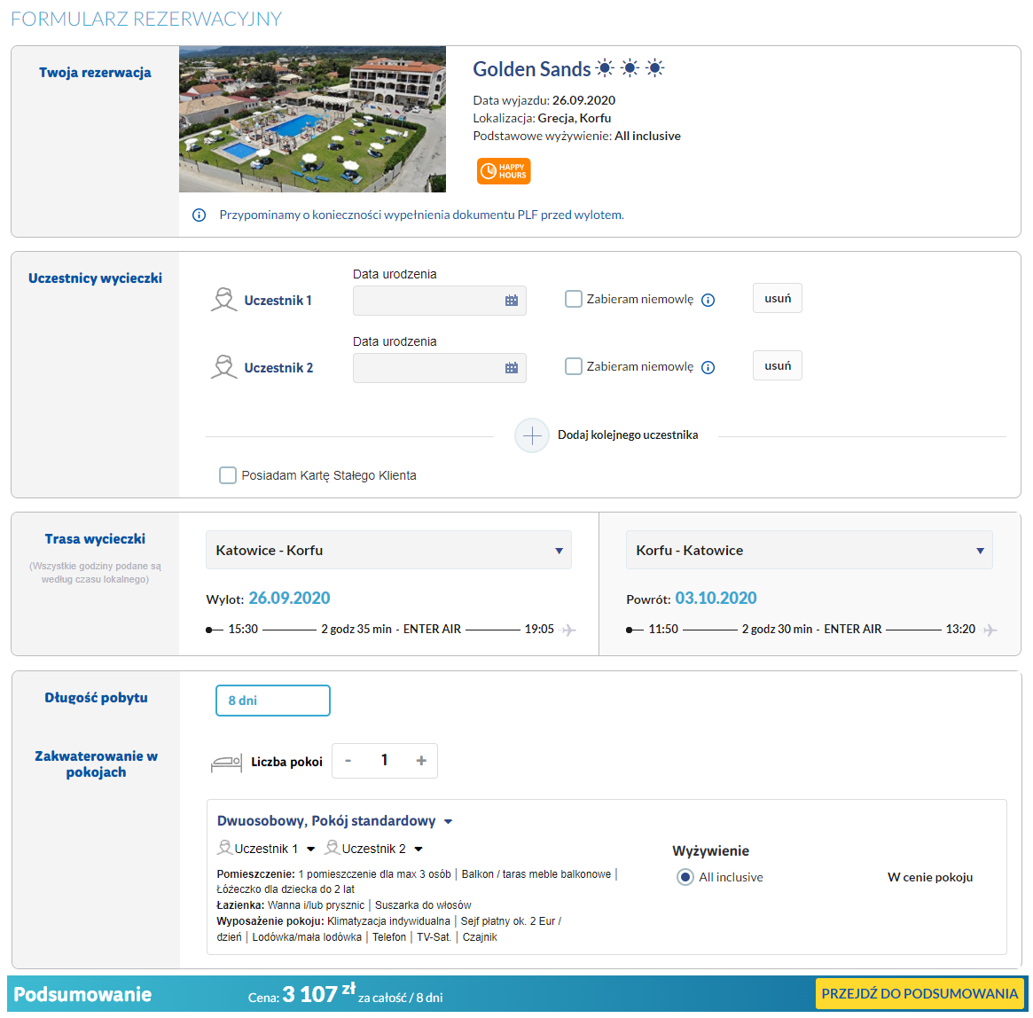1033x1018 pixels.
Task: Open the Korfu - Katowice return dropdown
Action: click(809, 551)
